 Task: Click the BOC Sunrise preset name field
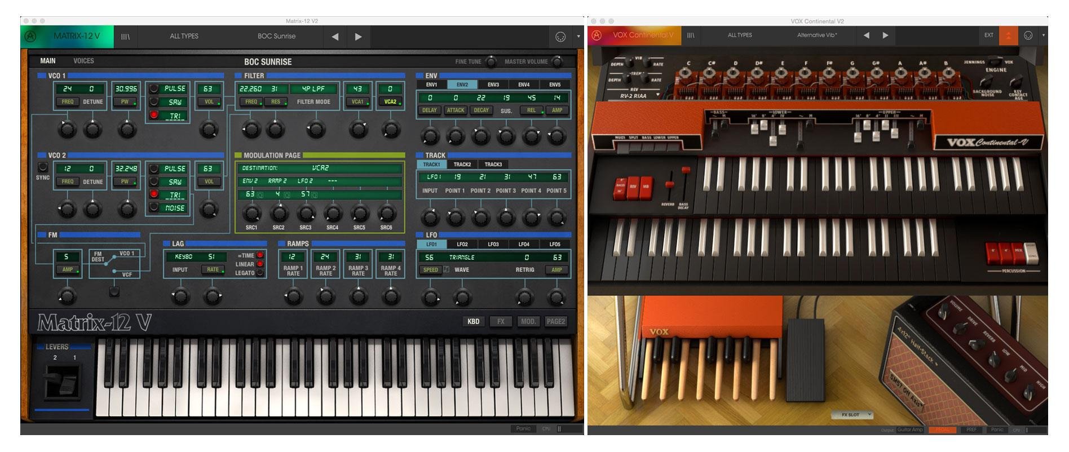[x=276, y=37]
